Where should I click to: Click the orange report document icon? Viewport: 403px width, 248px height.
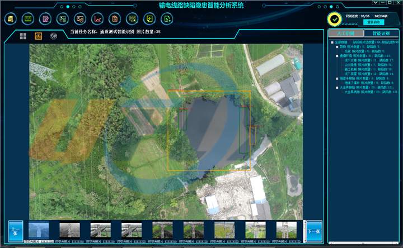(115, 19)
